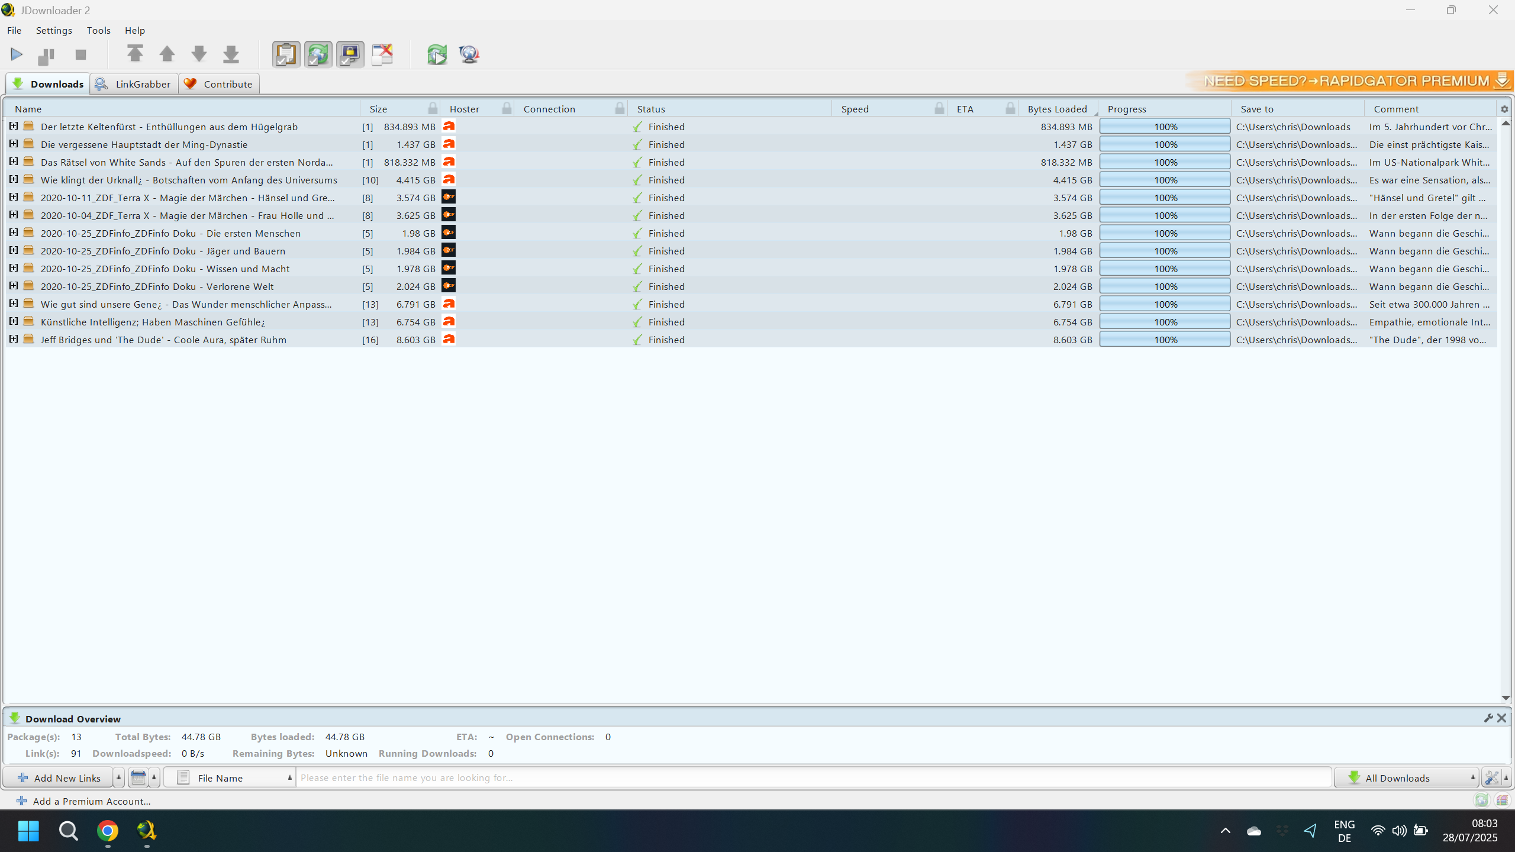1515x852 pixels.
Task: Sort by the Bytes Loaded column header
Action: 1058,109
